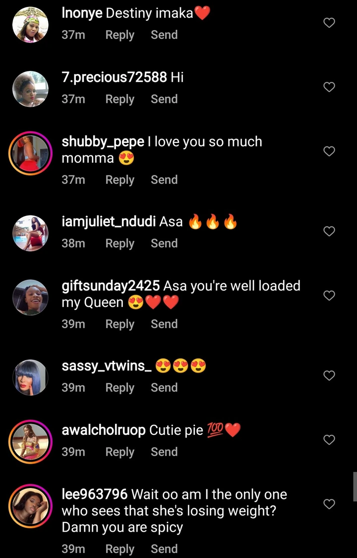Open sassy_vtwins_ profile avatar
Viewport: 357px width, 558px height.
coord(30,377)
